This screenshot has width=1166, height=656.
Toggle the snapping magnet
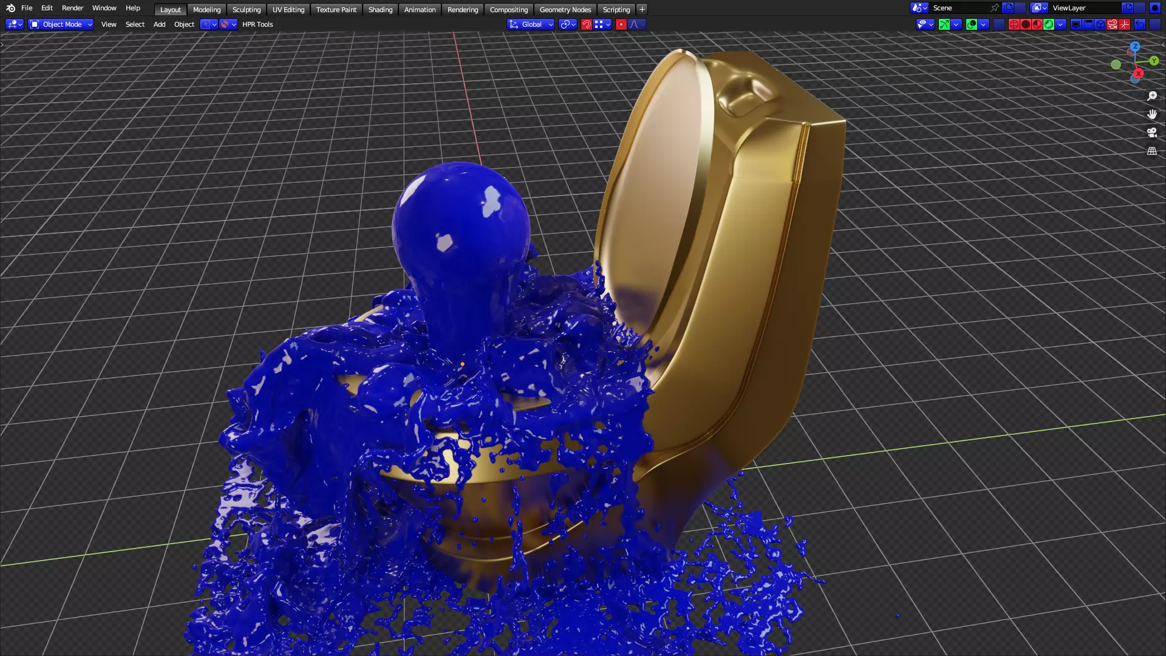click(587, 24)
